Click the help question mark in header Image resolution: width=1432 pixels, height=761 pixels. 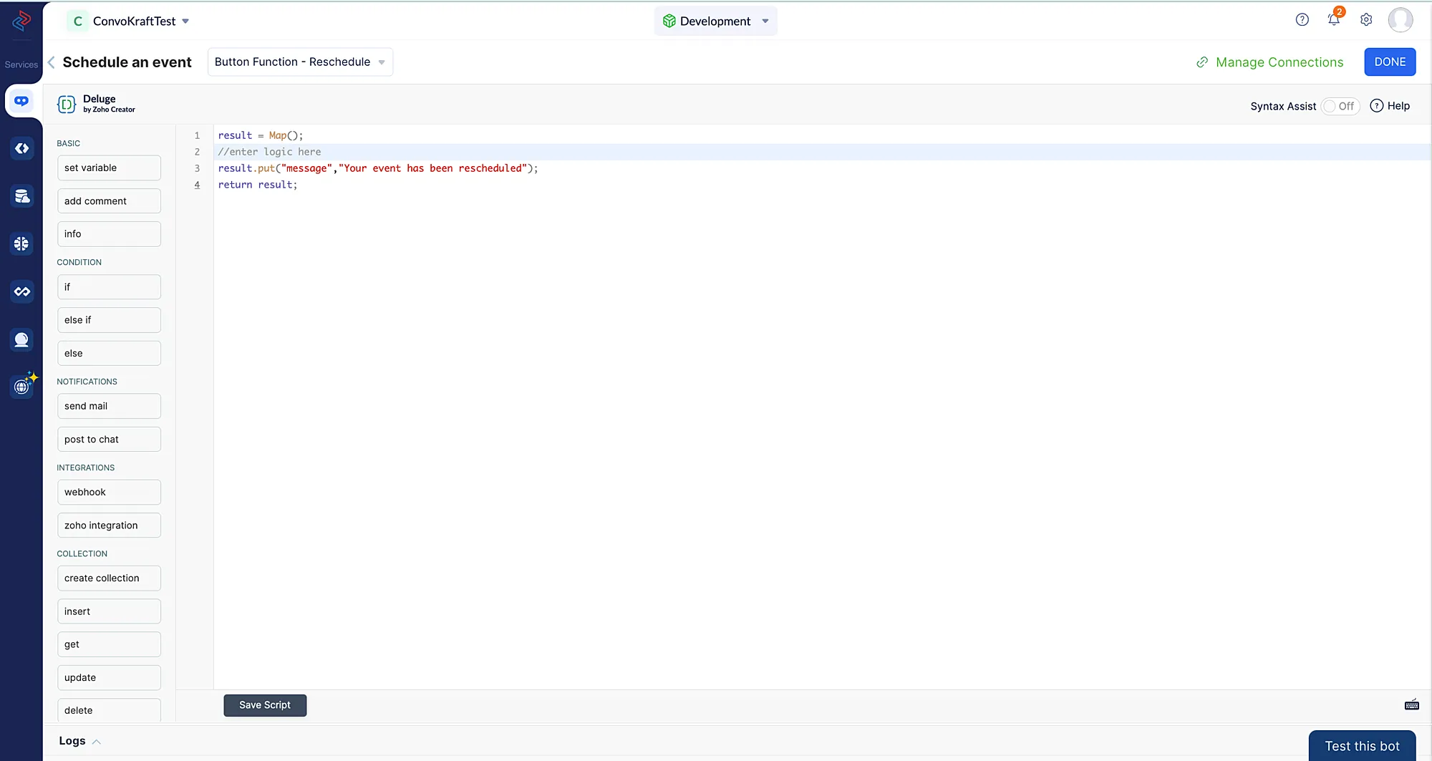1302,20
